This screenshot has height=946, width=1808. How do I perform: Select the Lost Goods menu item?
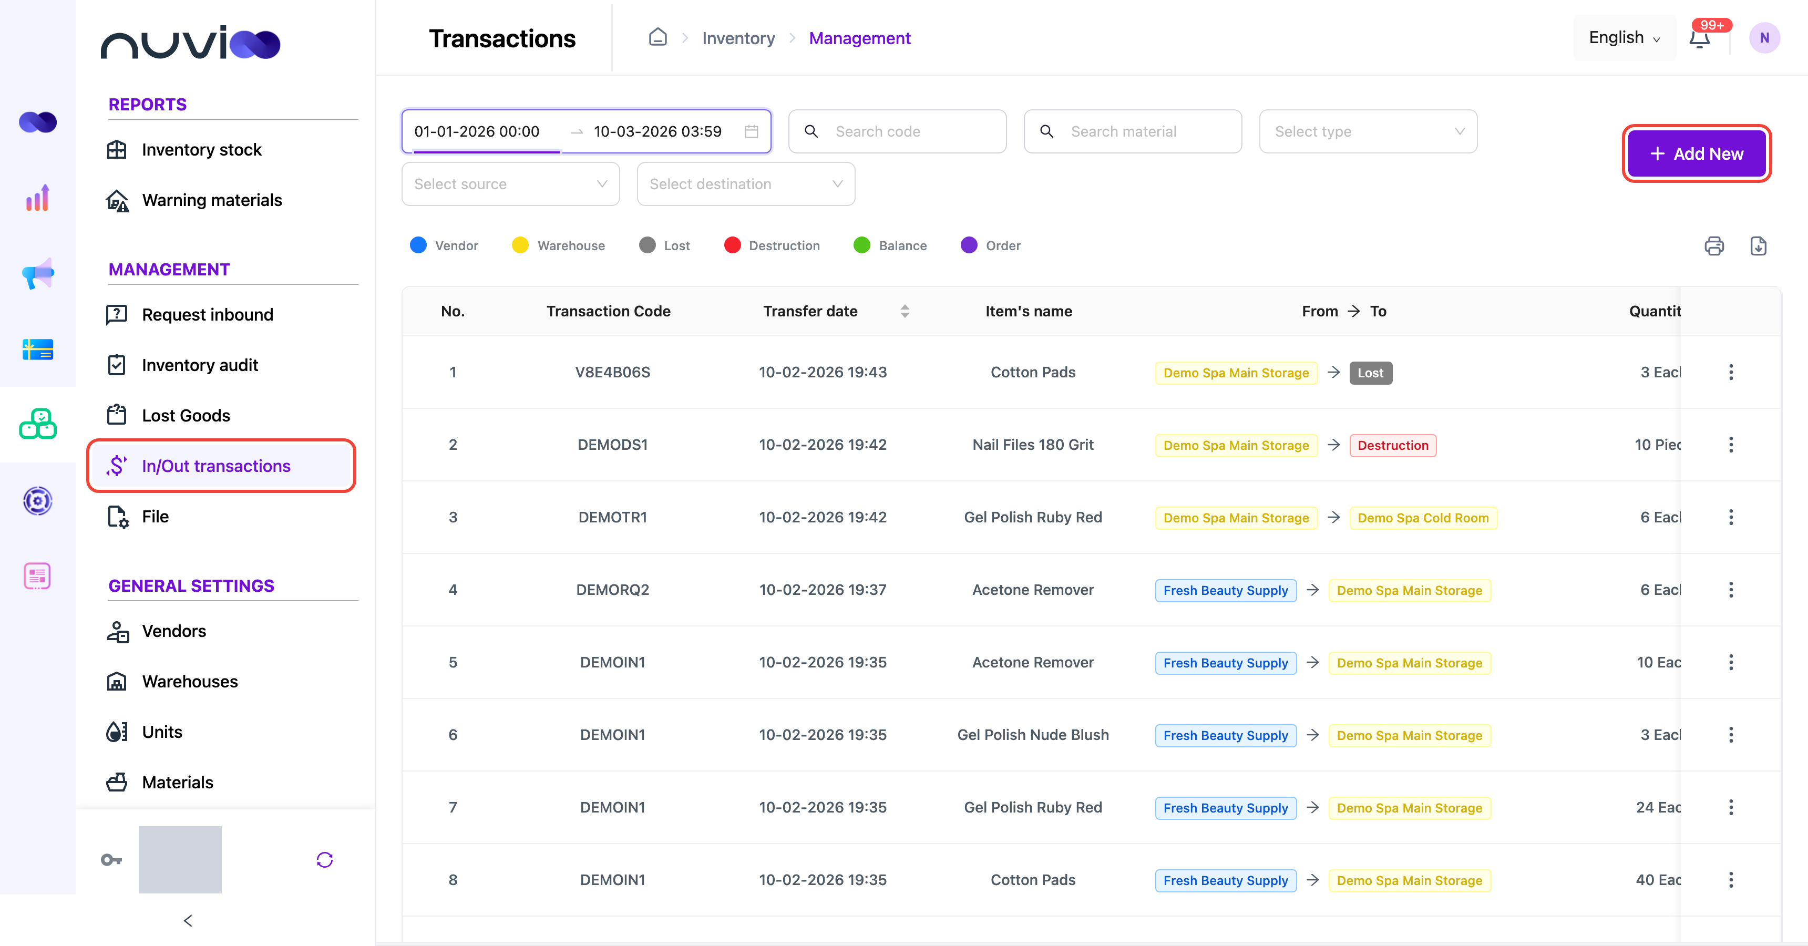click(186, 416)
